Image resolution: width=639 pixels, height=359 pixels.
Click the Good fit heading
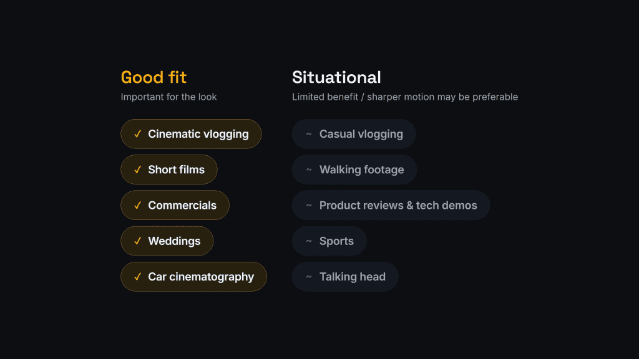coord(154,77)
